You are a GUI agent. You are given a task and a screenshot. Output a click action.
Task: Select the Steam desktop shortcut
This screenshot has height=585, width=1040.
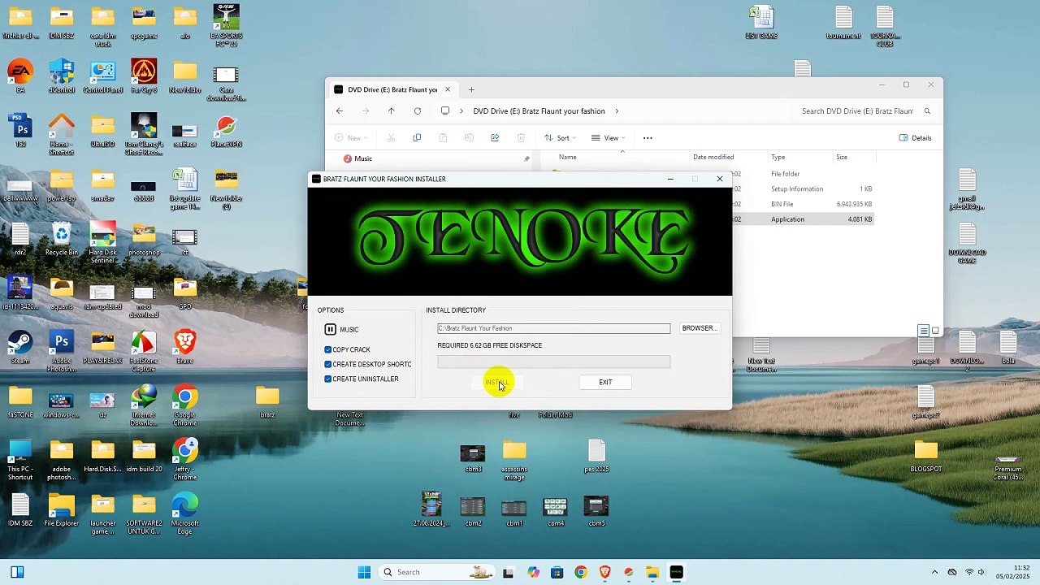click(20, 347)
